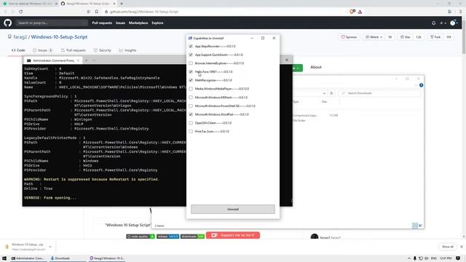This screenshot has width=466, height=262.
Task: Click the Search Downloads field in File Explorer
Action: point(380,93)
